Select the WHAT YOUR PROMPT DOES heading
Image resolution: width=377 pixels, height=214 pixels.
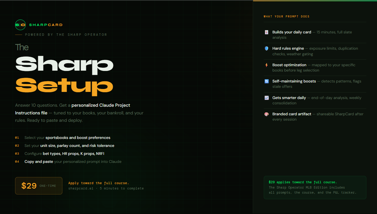coord(287,17)
